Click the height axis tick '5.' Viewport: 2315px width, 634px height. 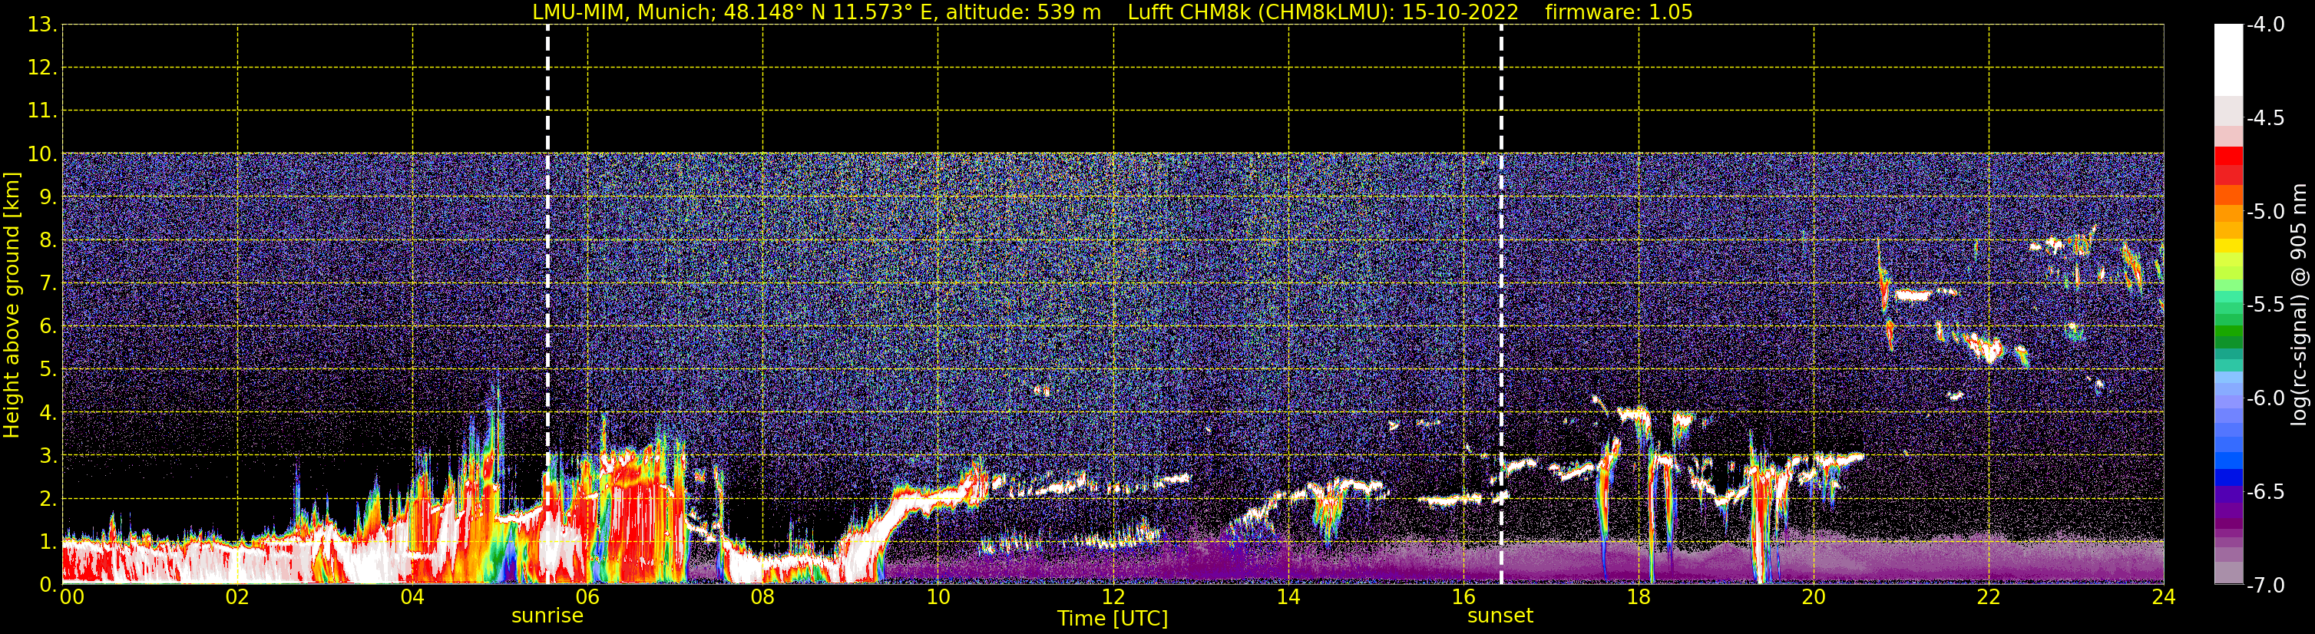[x=48, y=369]
